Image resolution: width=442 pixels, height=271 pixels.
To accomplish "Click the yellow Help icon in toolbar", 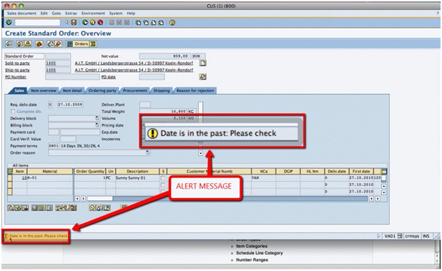I will point(172,23).
